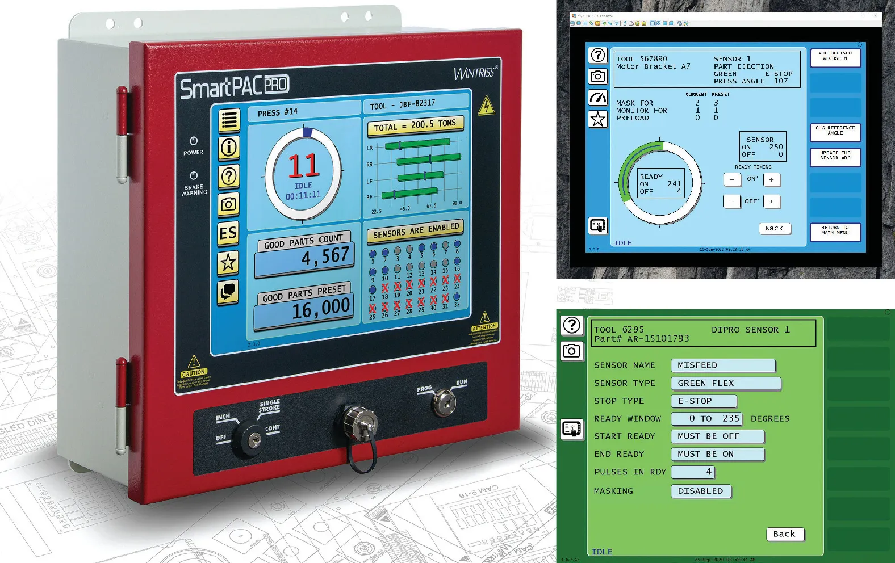
Task: Toggle the MASKING field showing DISABLED
Action: tap(701, 491)
